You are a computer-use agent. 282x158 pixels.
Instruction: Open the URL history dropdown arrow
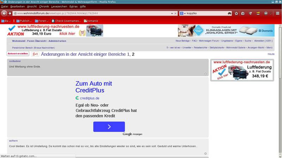coord(172,13)
